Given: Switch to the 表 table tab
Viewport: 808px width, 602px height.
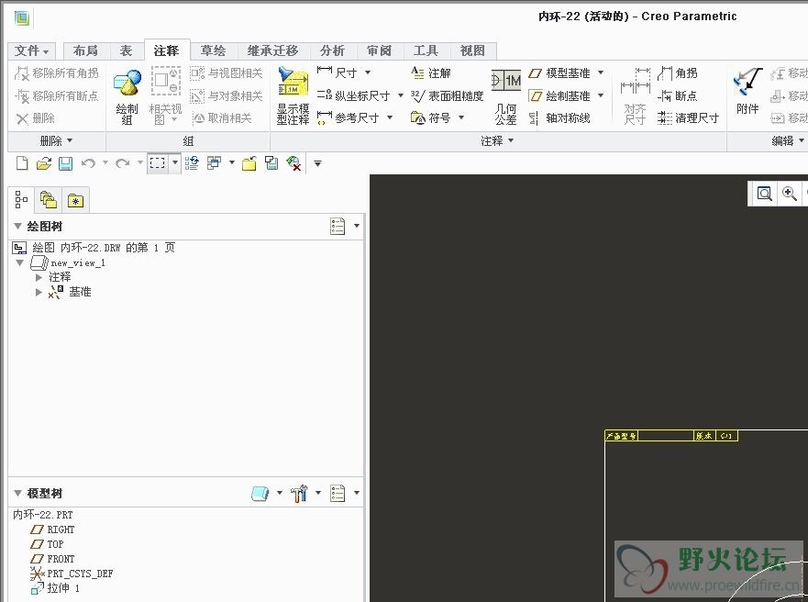Looking at the screenshot, I should [126, 50].
